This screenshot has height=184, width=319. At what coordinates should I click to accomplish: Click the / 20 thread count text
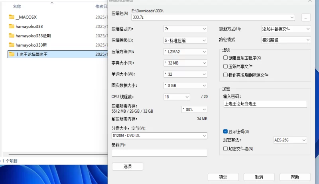tap(204, 97)
